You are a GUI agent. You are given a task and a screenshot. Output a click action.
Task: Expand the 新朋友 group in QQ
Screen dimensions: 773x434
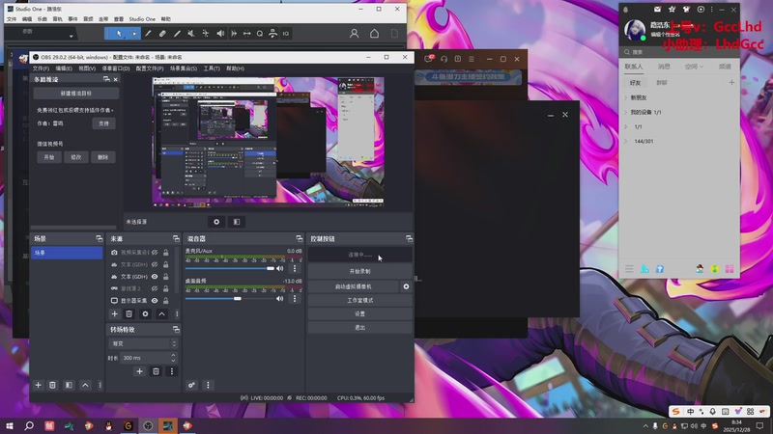(626, 98)
